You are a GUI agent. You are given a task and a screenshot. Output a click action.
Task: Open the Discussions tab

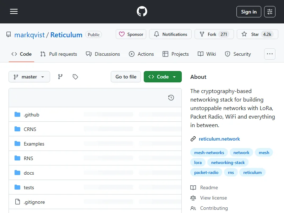click(103, 54)
